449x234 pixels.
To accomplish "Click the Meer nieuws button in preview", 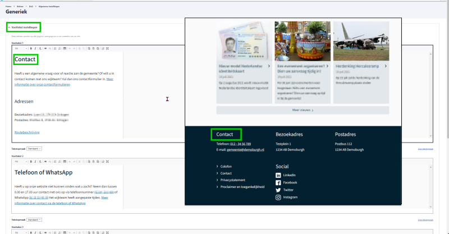I will (303, 111).
